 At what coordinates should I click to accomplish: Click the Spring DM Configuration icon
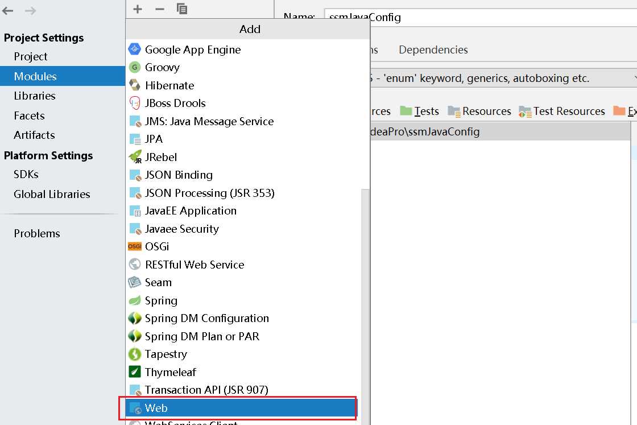pyautogui.click(x=134, y=318)
